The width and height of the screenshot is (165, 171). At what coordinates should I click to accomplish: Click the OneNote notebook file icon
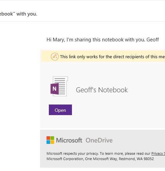pyautogui.click(x=59, y=86)
